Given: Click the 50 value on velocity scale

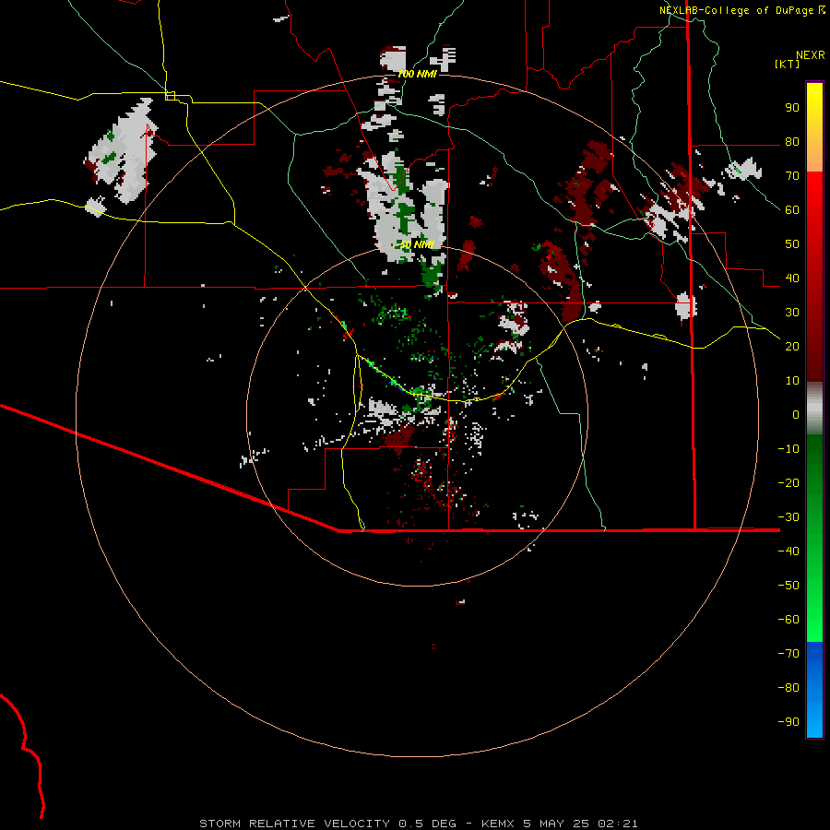Looking at the screenshot, I should [x=792, y=244].
